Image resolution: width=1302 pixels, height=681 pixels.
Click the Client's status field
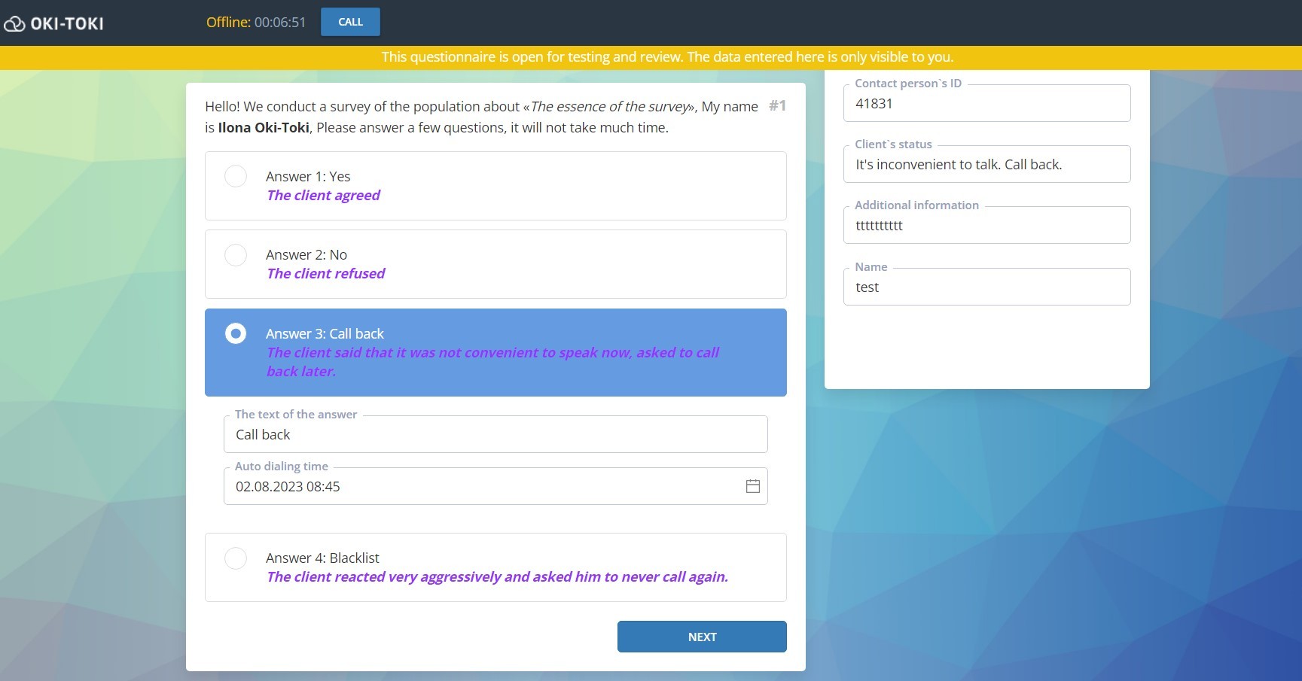point(986,165)
